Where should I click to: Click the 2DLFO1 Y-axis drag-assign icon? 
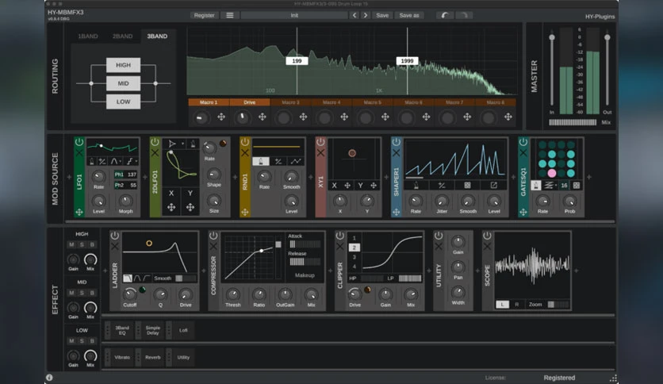190,207
